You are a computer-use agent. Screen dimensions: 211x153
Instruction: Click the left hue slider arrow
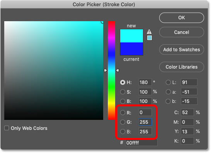(105, 70)
